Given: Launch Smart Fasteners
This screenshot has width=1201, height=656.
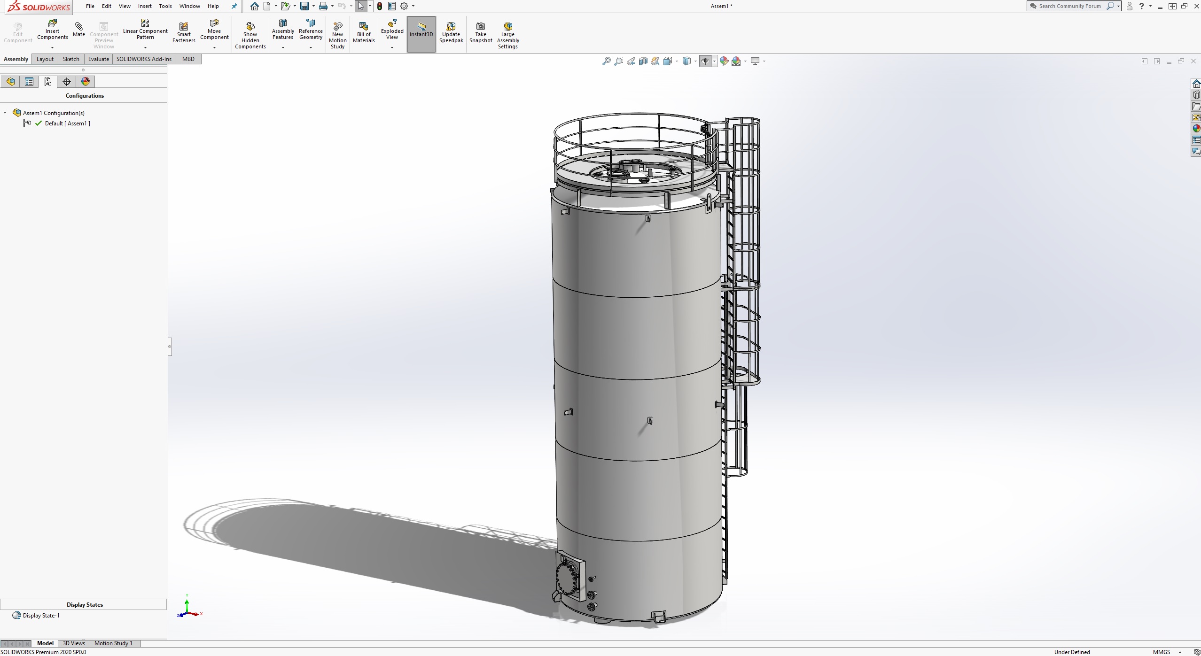Looking at the screenshot, I should click(x=184, y=33).
